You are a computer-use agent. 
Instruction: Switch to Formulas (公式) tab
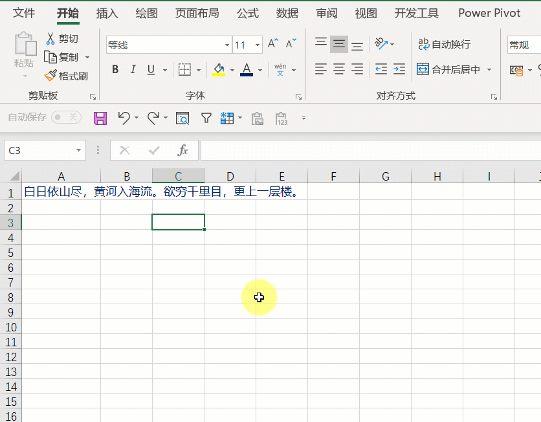(248, 13)
